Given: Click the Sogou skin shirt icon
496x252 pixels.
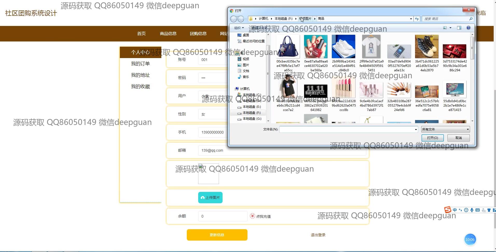Looking at the screenshot, I should click(489, 210).
